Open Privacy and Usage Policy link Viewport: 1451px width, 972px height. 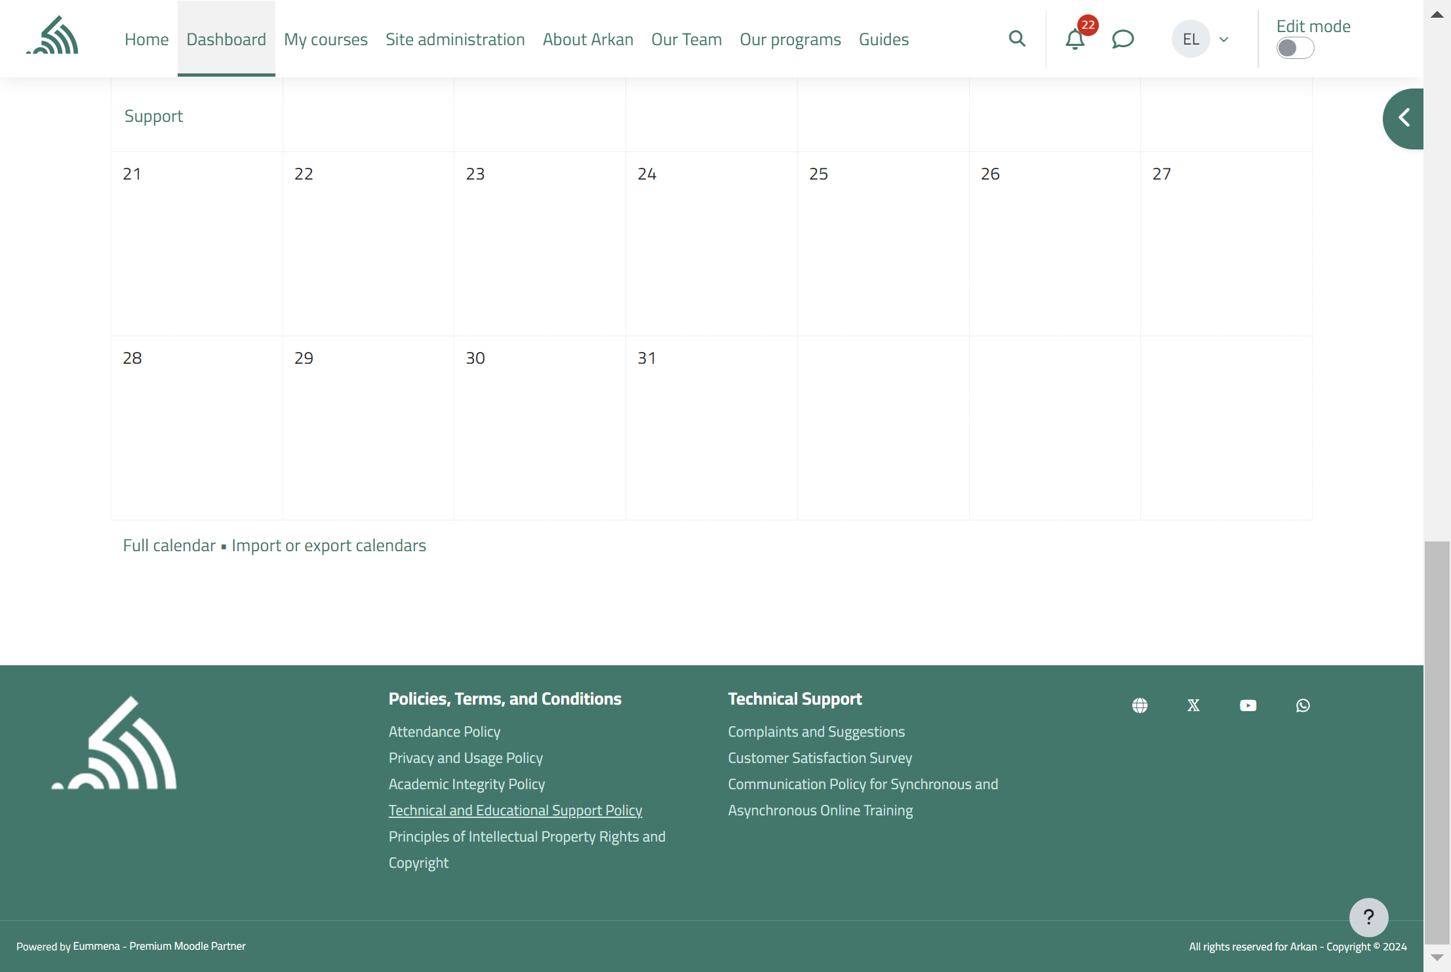pyautogui.click(x=466, y=758)
